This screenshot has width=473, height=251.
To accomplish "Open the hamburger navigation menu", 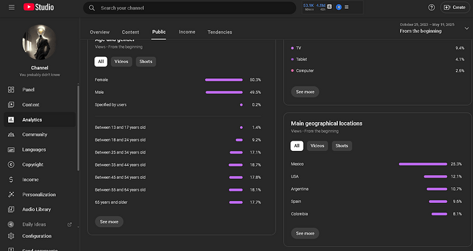I will point(12,8).
